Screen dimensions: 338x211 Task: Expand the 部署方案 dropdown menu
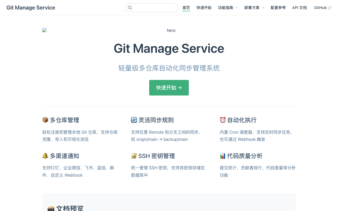click(254, 8)
